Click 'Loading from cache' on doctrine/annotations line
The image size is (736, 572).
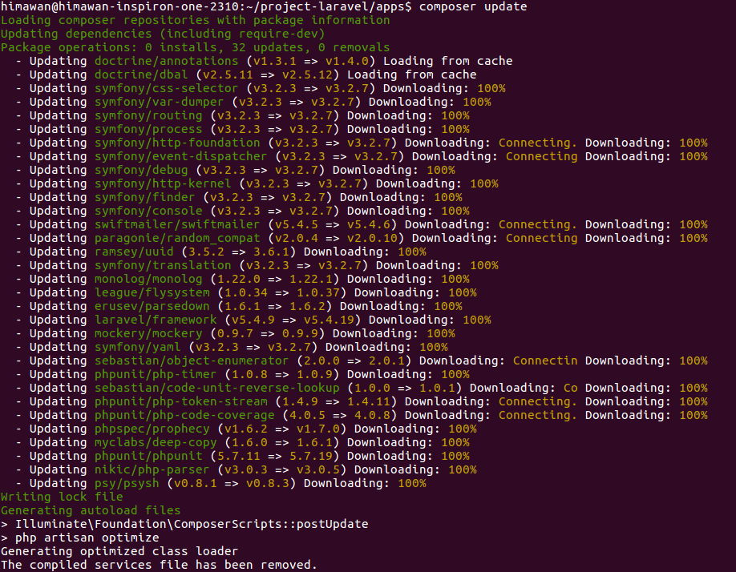point(448,62)
